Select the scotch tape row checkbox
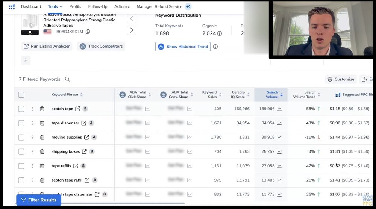This screenshot has width=376, height=209. pyautogui.click(x=21, y=109)
